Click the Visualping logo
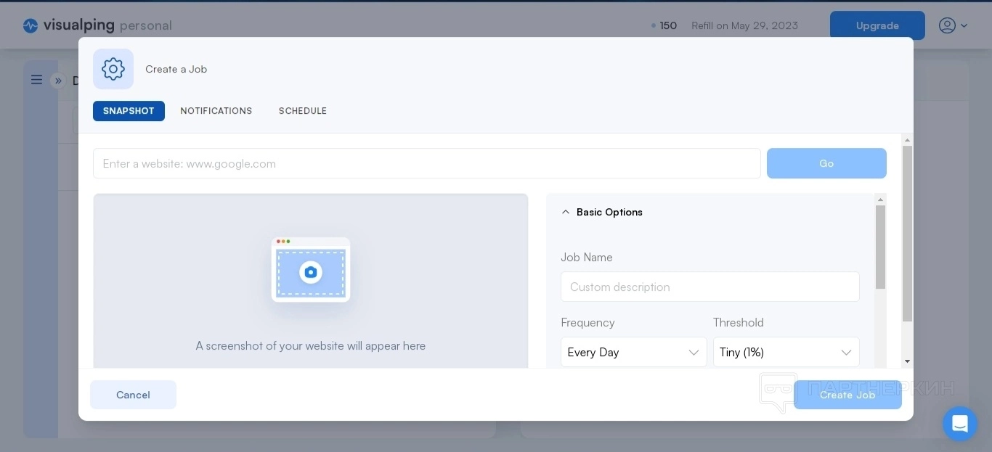The width and height of the screenshot is (992, 452). (x=69, y=25)
